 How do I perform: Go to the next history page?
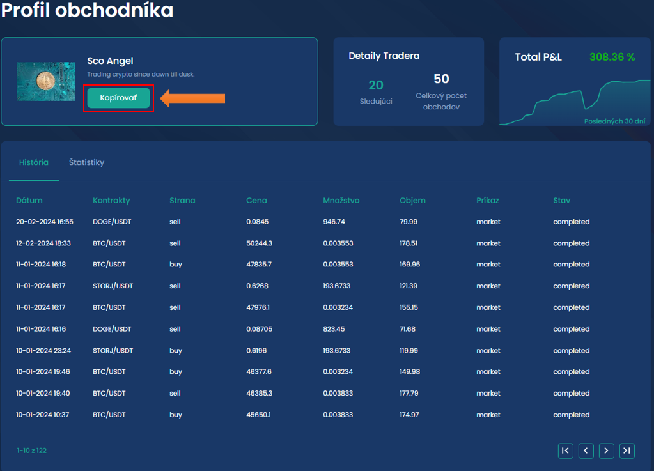(x=606, y=451)
